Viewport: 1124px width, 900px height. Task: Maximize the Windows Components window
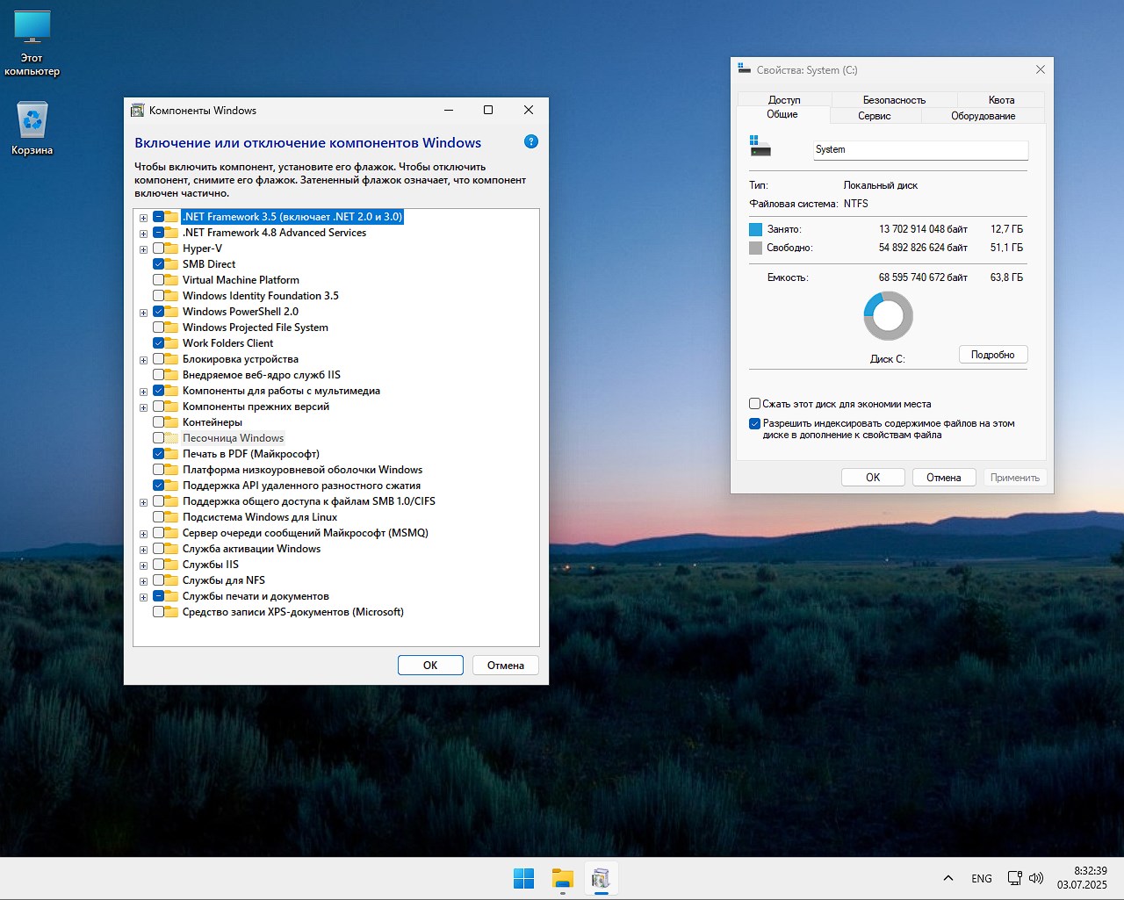(488, 110)
